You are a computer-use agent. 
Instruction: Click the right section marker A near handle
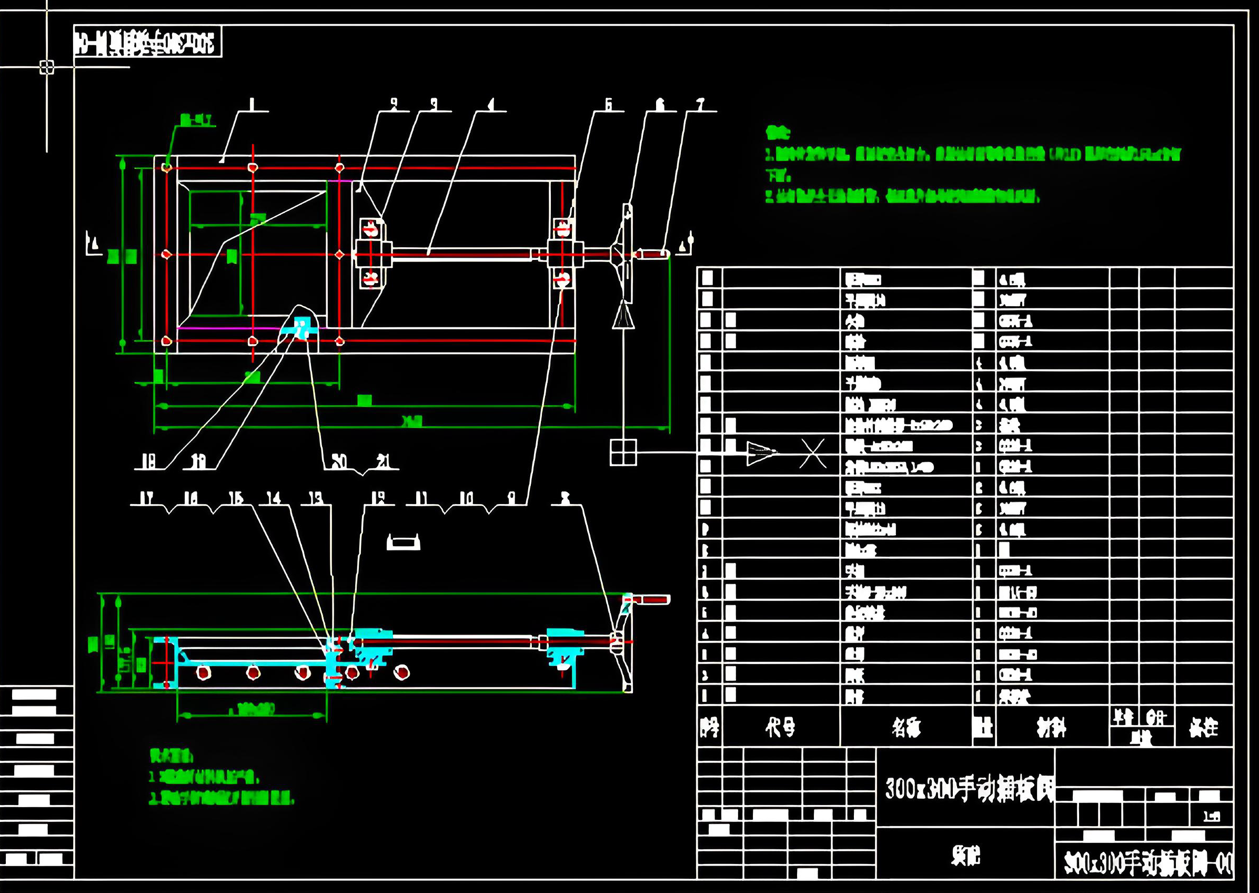(x=686, y=244)
